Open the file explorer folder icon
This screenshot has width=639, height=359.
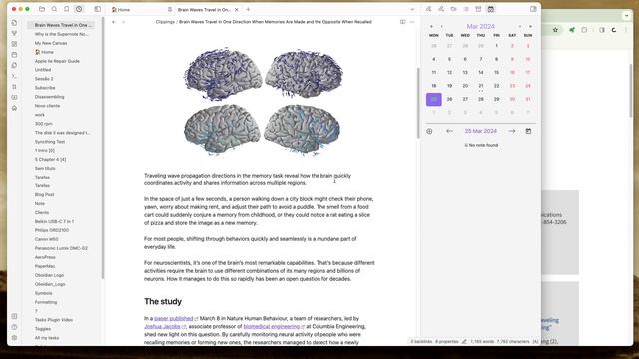point(42,9)
